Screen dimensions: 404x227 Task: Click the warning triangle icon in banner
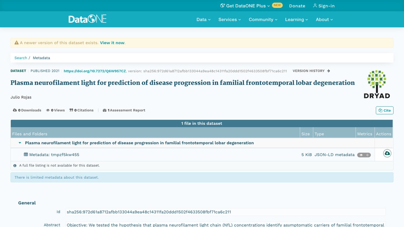pos(17,43)
